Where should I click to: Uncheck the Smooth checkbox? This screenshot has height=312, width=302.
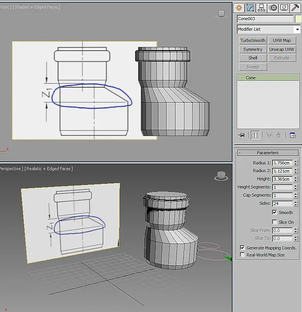click(274, 212)
